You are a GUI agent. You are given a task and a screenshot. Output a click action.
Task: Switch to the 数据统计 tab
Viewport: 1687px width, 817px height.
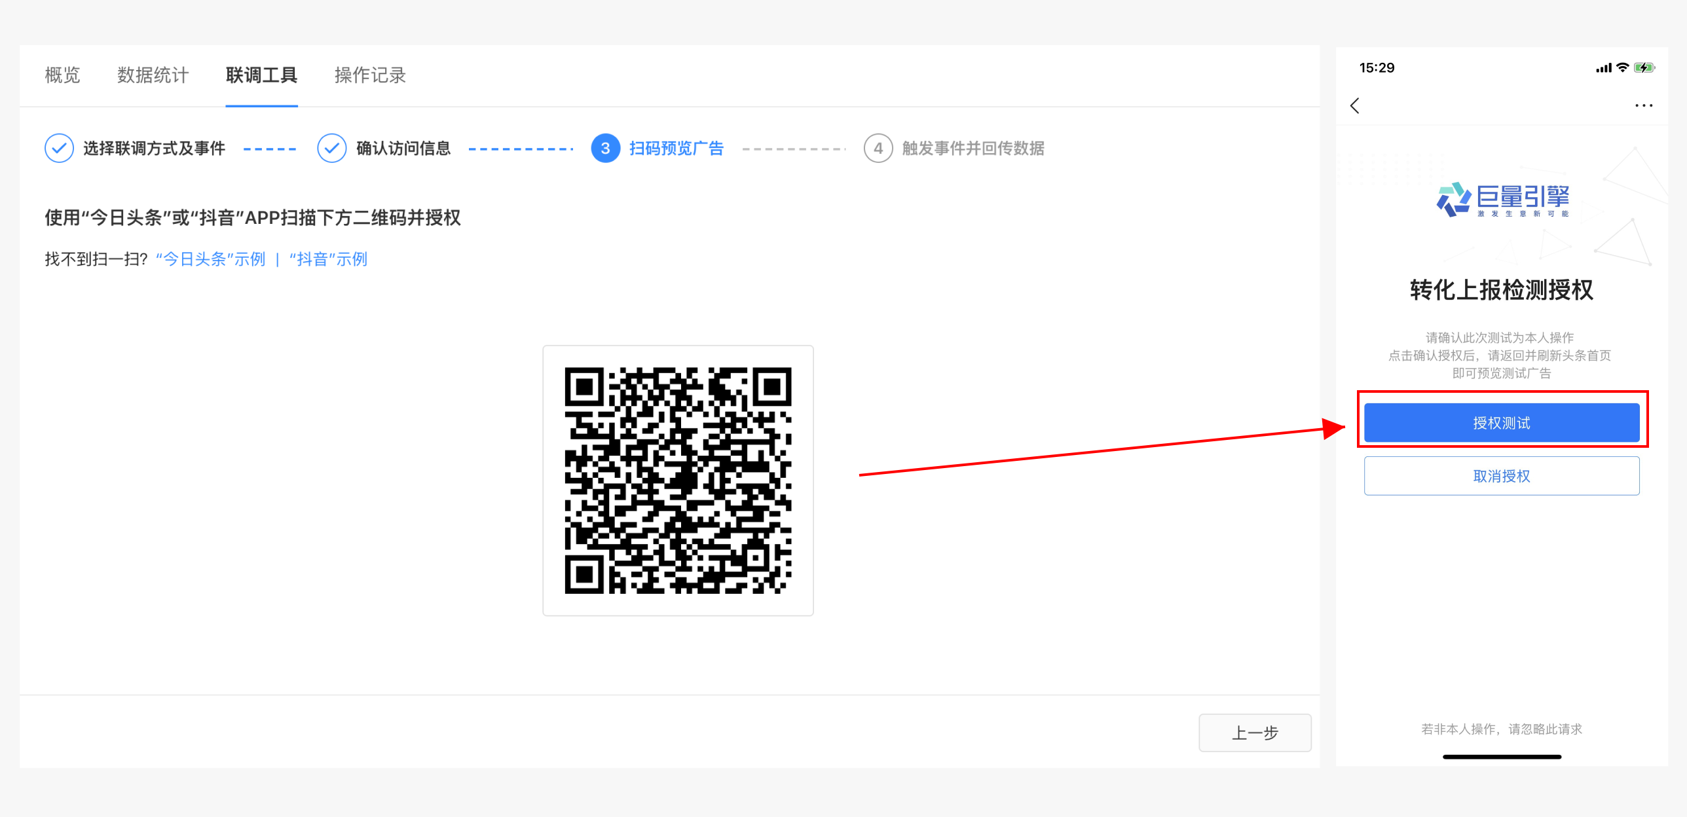point(153,75)
